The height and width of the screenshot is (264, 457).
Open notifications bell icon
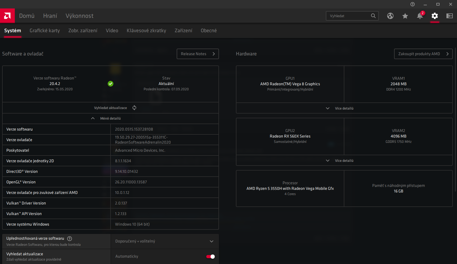(x=420, y=16)
